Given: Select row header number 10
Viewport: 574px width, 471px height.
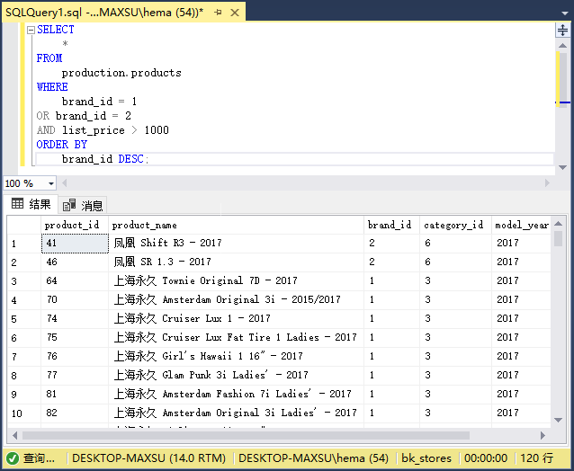Looking at the screenshot, I should 24,413.
